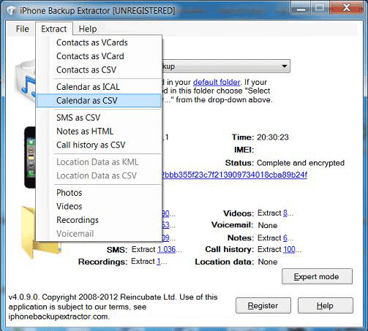Open the default folder link

(217, 82)
